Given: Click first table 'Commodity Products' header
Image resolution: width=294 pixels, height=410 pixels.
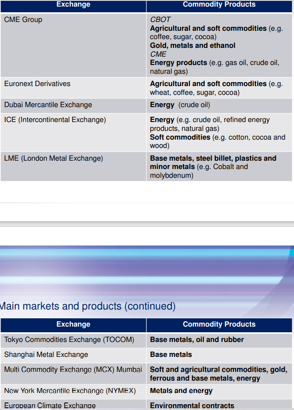Looking at the screenshot, I should [219, 6].
